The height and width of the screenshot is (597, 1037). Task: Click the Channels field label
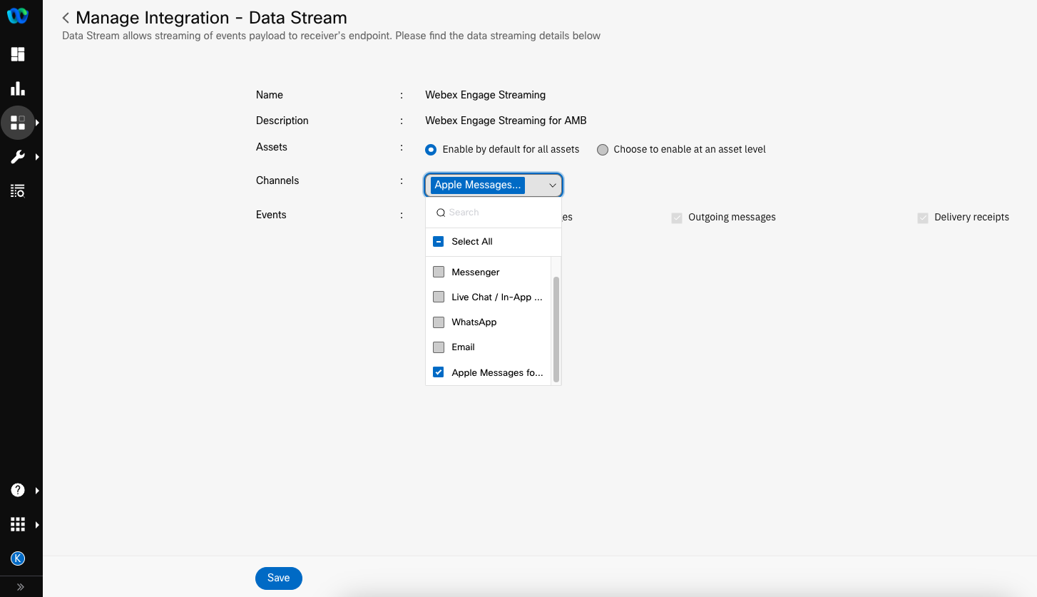277,180
